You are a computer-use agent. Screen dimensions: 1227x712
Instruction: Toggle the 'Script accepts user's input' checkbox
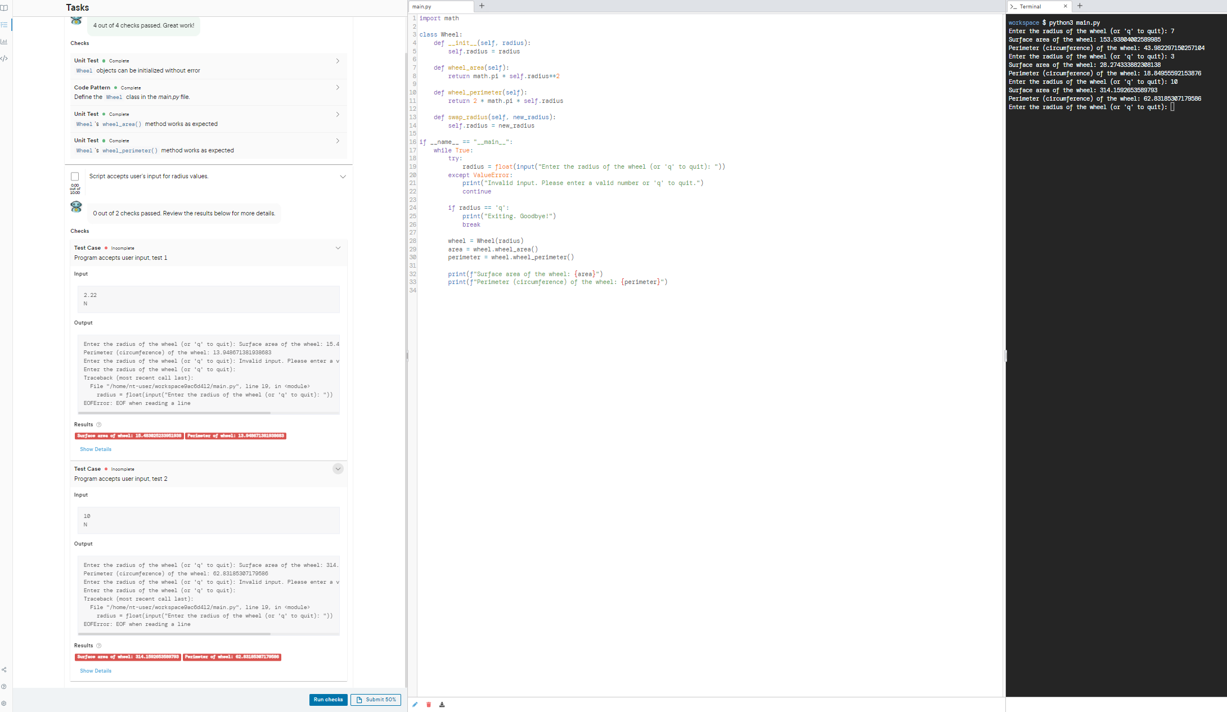[75, 177]
